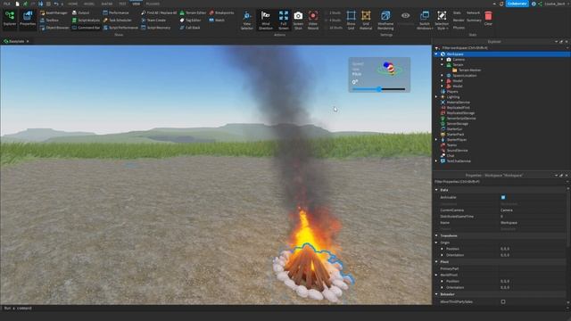Collapse the Transform properties section
The image size is (571, 321).
[436, 235]
